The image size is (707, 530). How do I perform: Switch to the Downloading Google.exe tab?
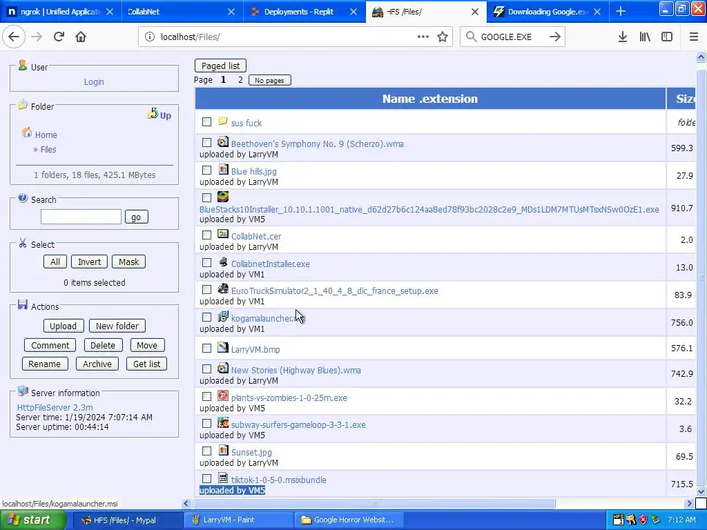coord(548,12)
